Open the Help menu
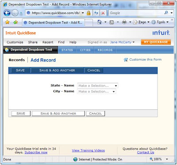The image size is (177, 165). click(73, 42)
